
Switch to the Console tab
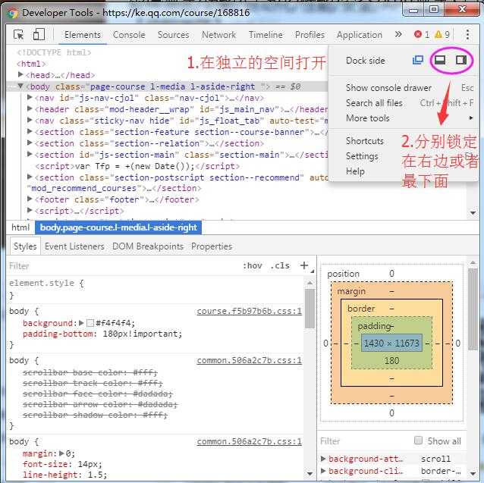tap(129, 35)
